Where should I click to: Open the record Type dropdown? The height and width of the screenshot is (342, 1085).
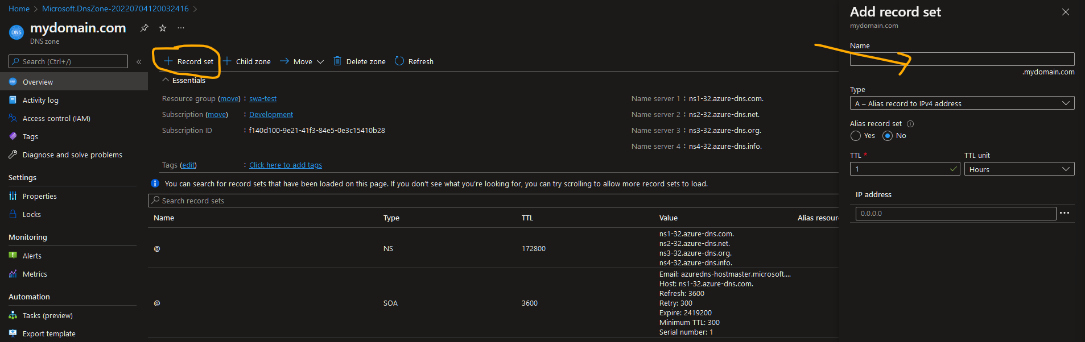962,103
